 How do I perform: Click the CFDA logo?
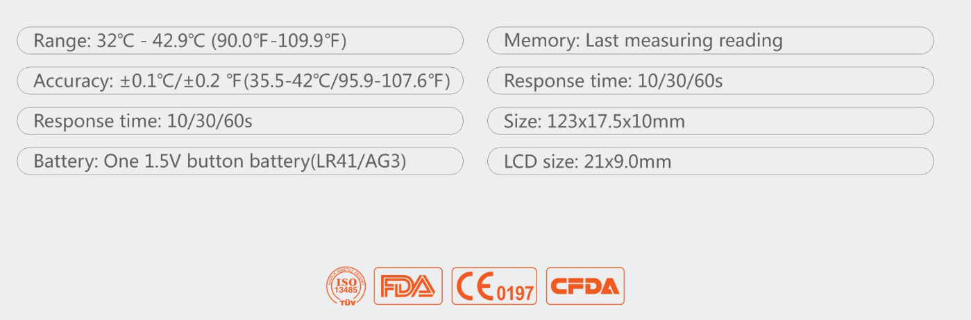click(x=585, y=285)
